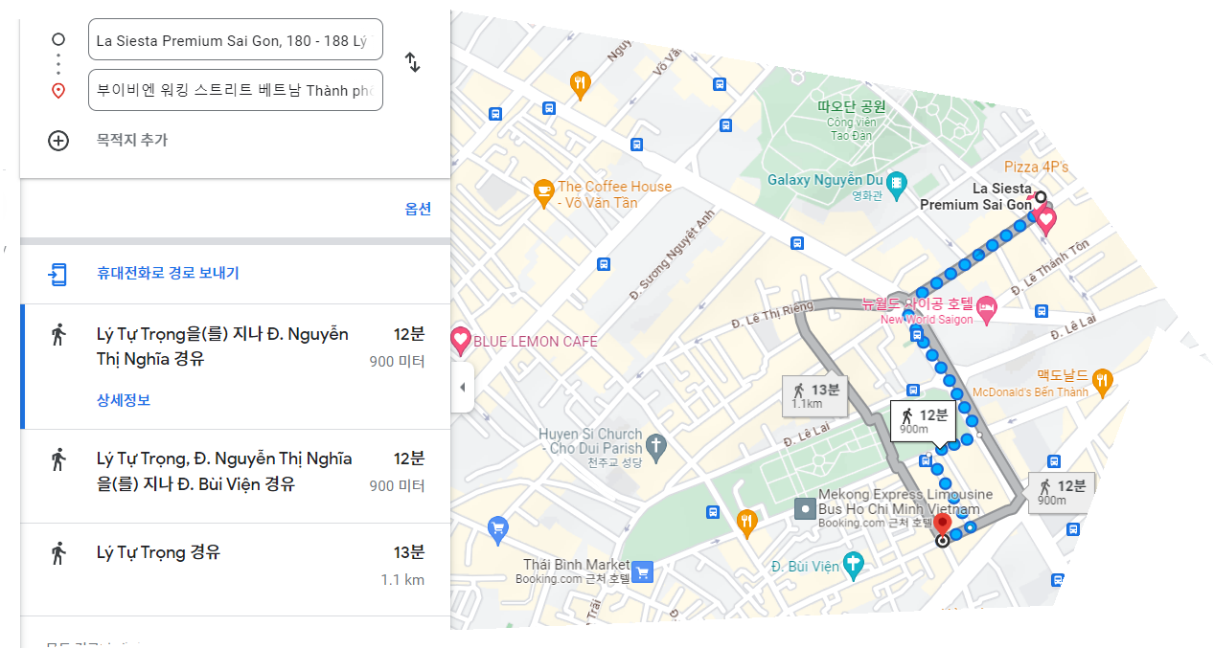The image size is (1214, 649).
Task: Click Huyen Si Church cross marker
Action: (655, 446)
